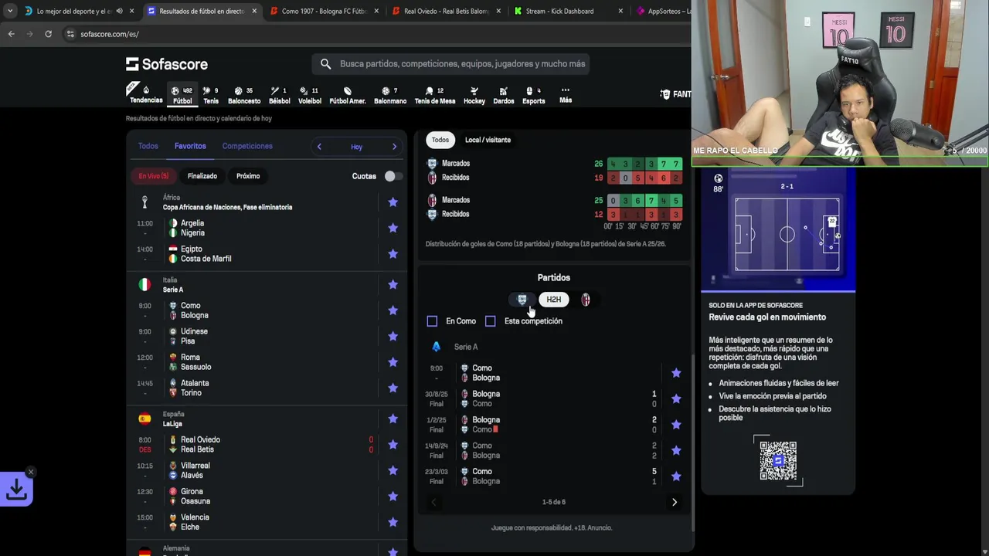The image size is (989, 556).
Task: Select the Local / visitante filter
Action: click(x=488, y=140)
